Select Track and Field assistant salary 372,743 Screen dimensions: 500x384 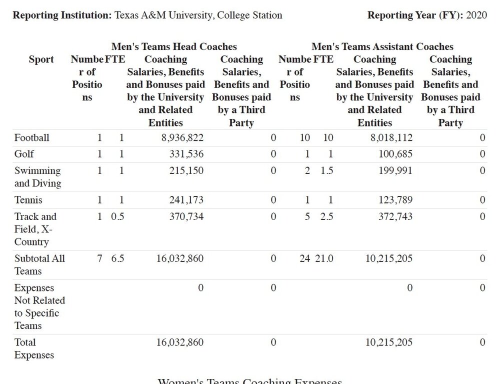395,216
